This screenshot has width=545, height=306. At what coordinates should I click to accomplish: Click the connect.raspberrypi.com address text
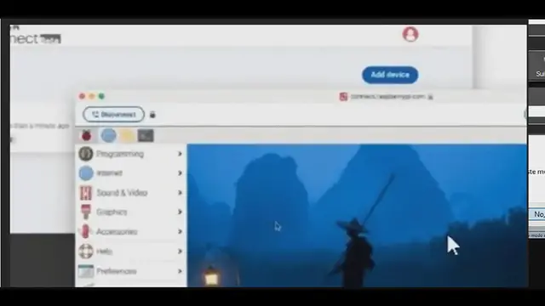pos(387,96)
